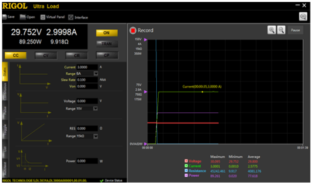Click the Device Status checkmark icon
The width and height of the screenshot is (313, 185).
point(102,181)
